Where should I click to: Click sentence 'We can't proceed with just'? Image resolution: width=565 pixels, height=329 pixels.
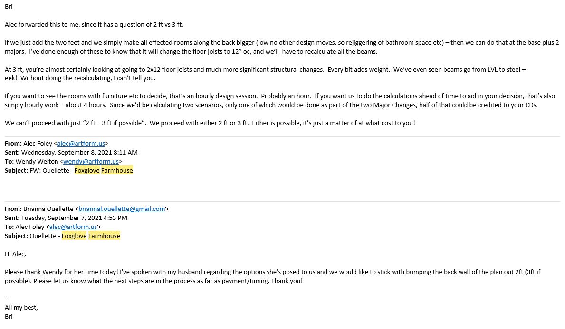pyautogui.click(x=210, y=123)
